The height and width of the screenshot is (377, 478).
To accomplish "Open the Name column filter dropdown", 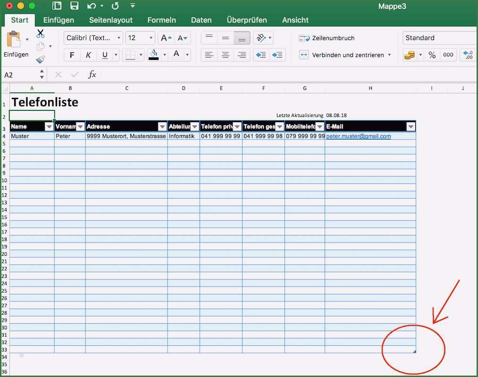I will 49,126.
